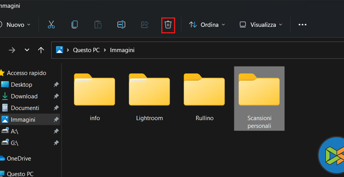
Task: Unpin Documenti using its pin icon
Action: (56, 108)
